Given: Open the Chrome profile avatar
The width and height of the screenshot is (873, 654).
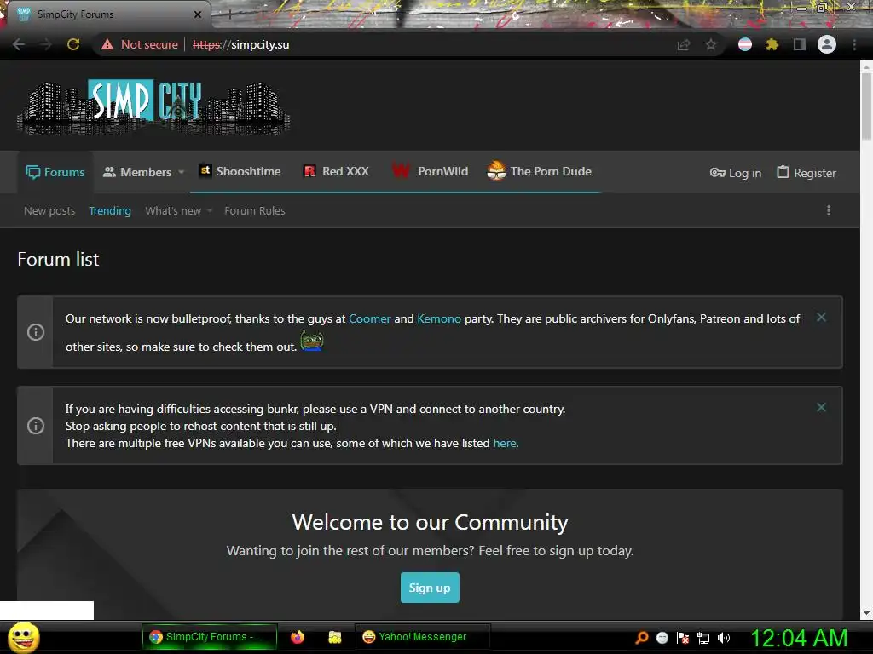Looking at the screenshot, I should click(827, 44).
